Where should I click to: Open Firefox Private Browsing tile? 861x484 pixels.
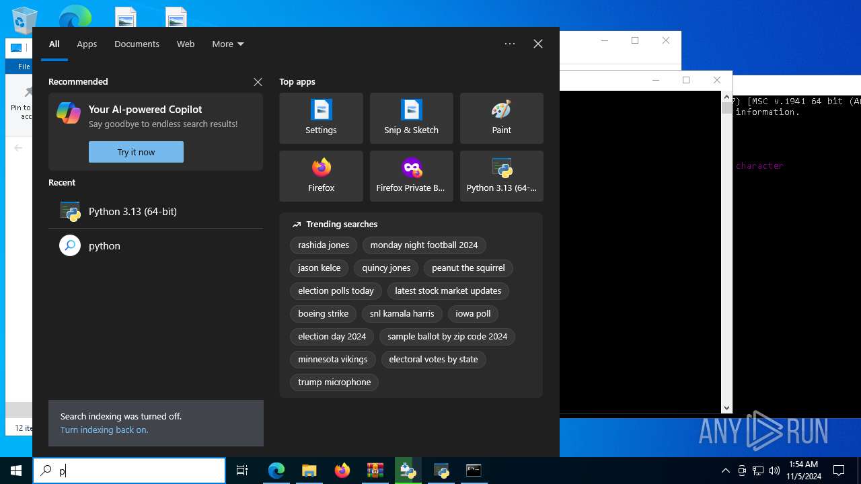(x=411, y=176)
